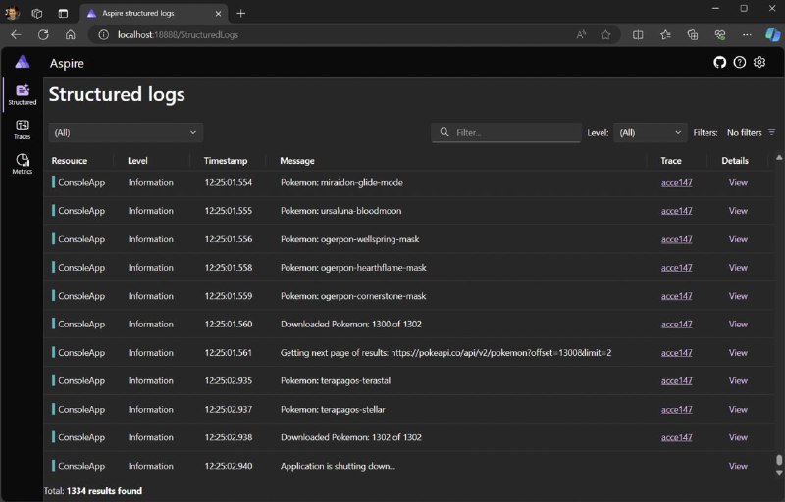This screenshot has width=785, height=502.
Task: Sort by the Resource column header
Action: tap(69, 161)
